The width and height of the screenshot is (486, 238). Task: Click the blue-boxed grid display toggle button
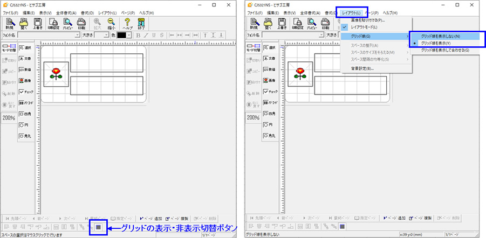click(98, 227)
